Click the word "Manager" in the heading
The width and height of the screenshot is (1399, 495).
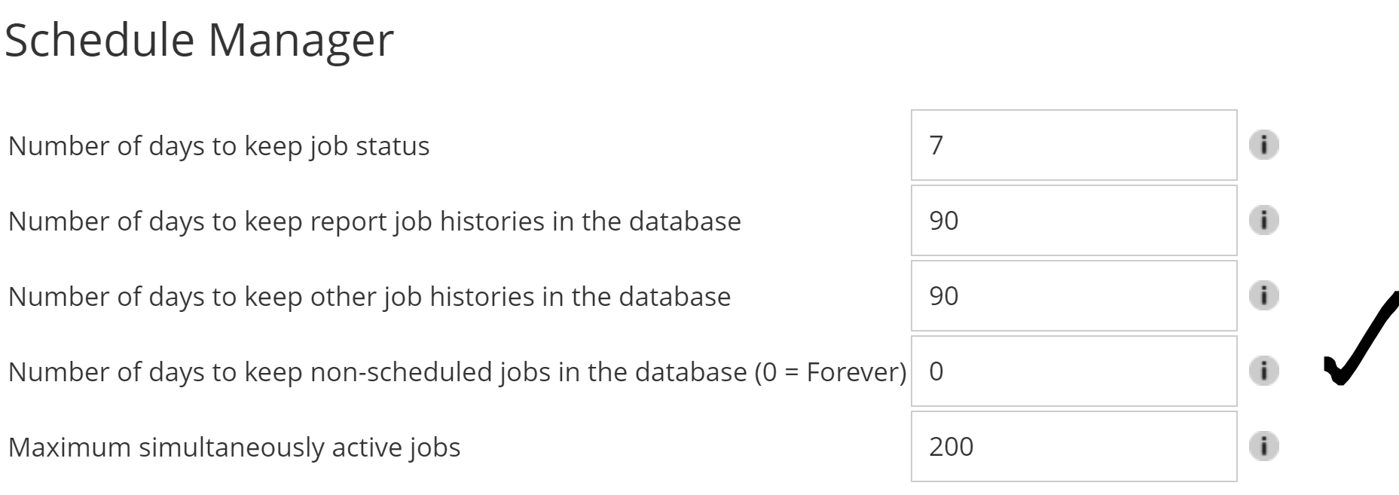[300, 39]
